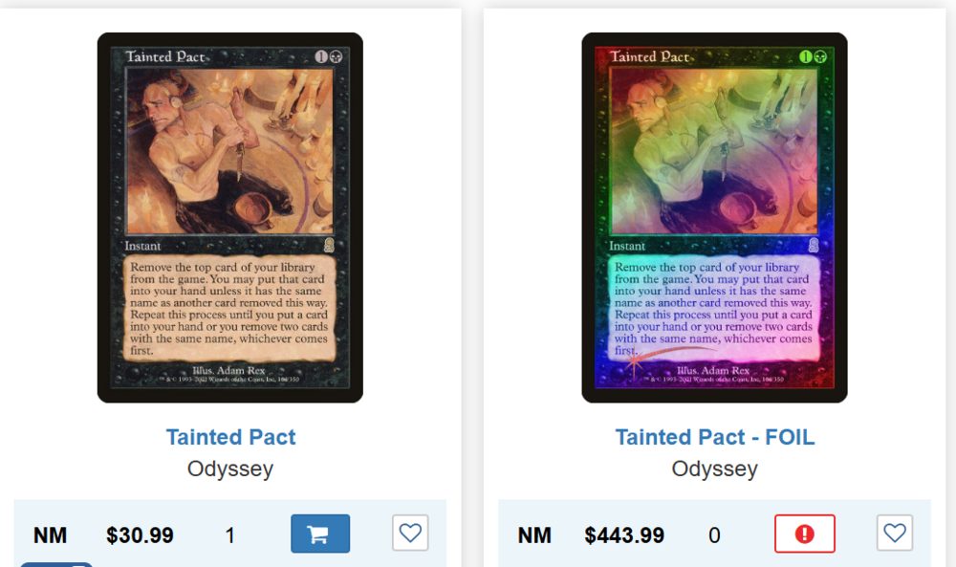Screen dimensions: 956x567
Task: Open the Tainted Pact - FOIL link
Action: [x=714, y=437]
